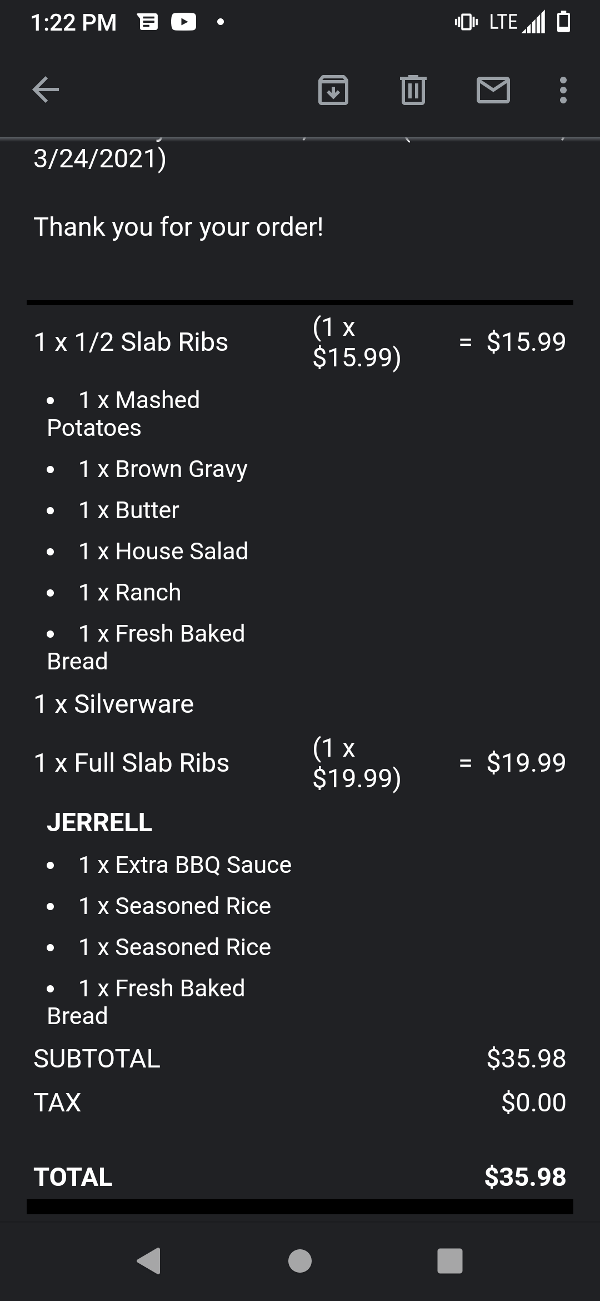Open recent apps with square button

(x=449, y=1260)
